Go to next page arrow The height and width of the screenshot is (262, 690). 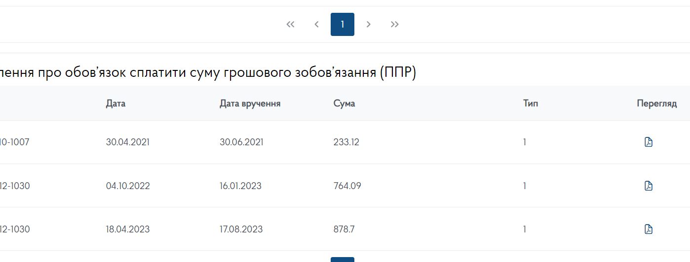[368, 25]
